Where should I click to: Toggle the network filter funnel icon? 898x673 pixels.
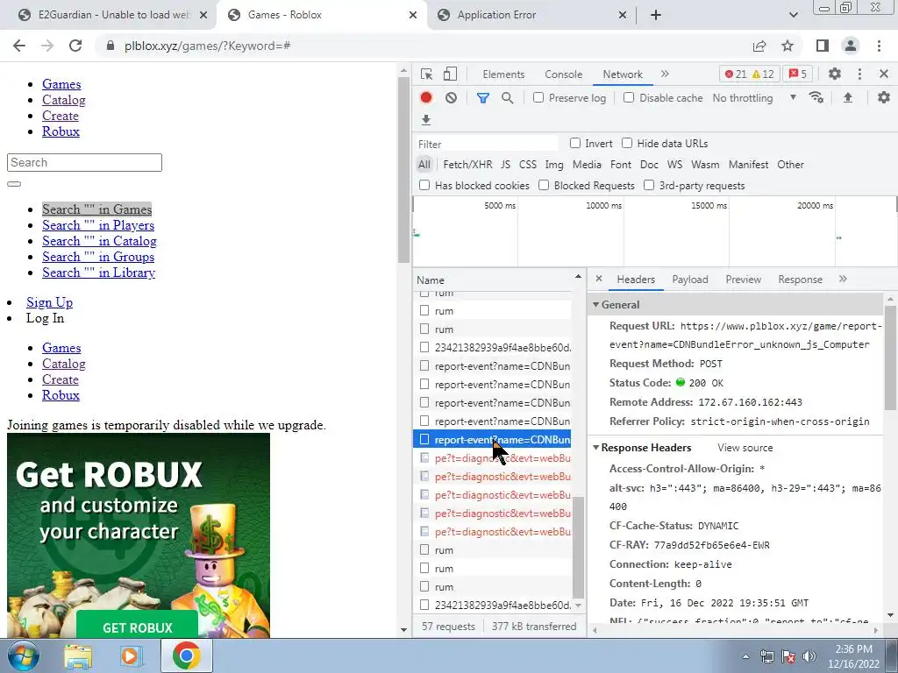[483, 98]
